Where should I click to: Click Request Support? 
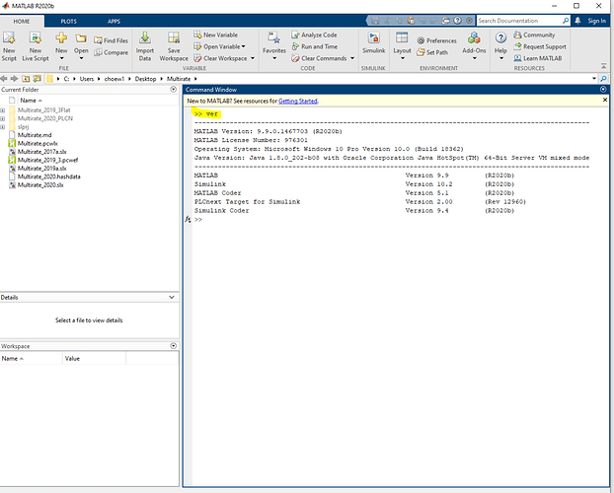coord(540,46)
